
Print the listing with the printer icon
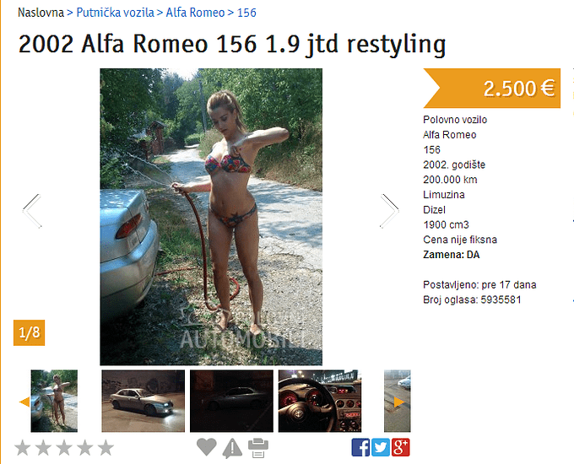[258, 448]
